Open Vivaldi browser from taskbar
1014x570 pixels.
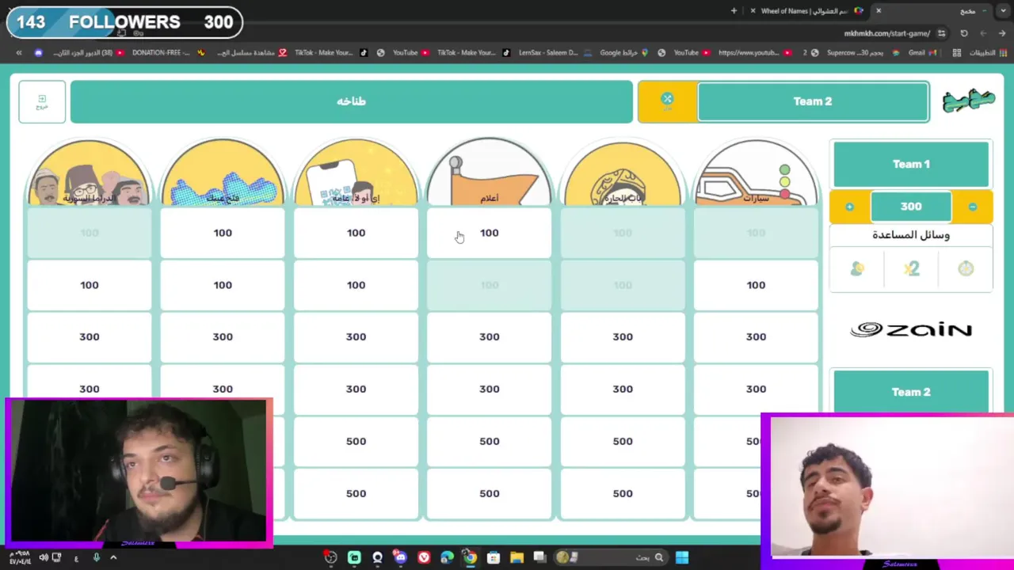click(424, 557)
